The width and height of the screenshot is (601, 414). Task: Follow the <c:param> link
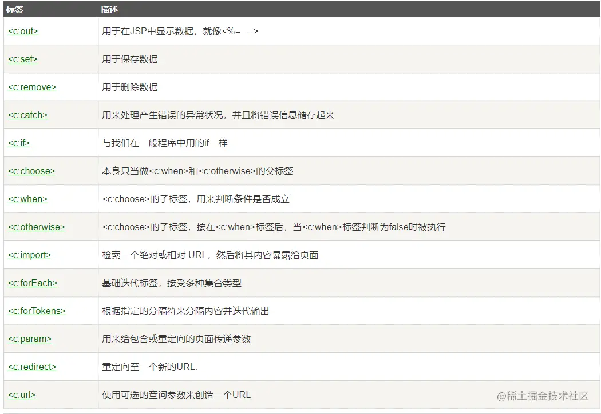pos(30,339)
